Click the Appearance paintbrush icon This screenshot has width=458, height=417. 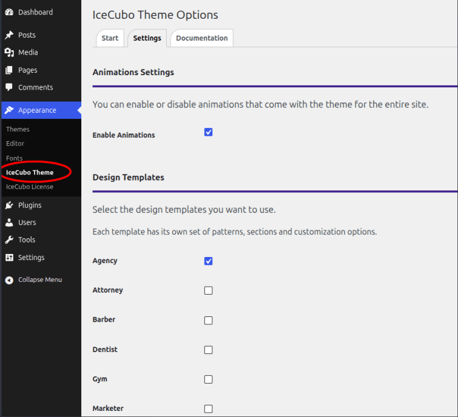tap(9, 110)
